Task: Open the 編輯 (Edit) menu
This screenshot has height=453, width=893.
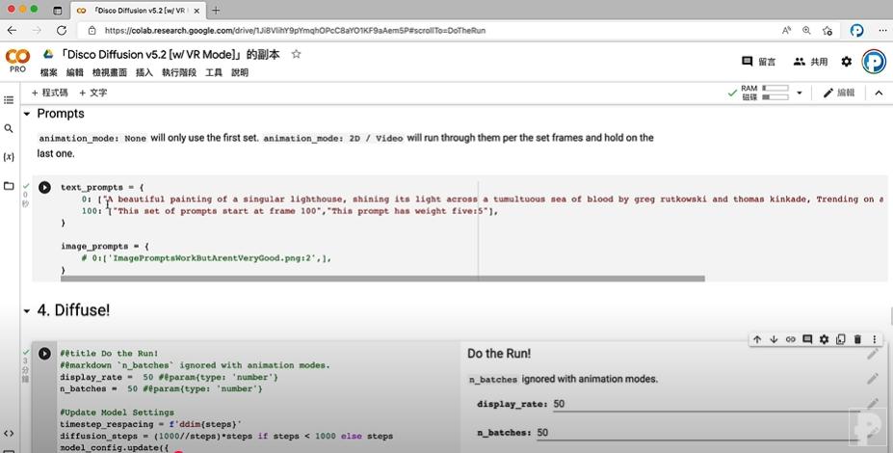Action: (x=74, y=72)
